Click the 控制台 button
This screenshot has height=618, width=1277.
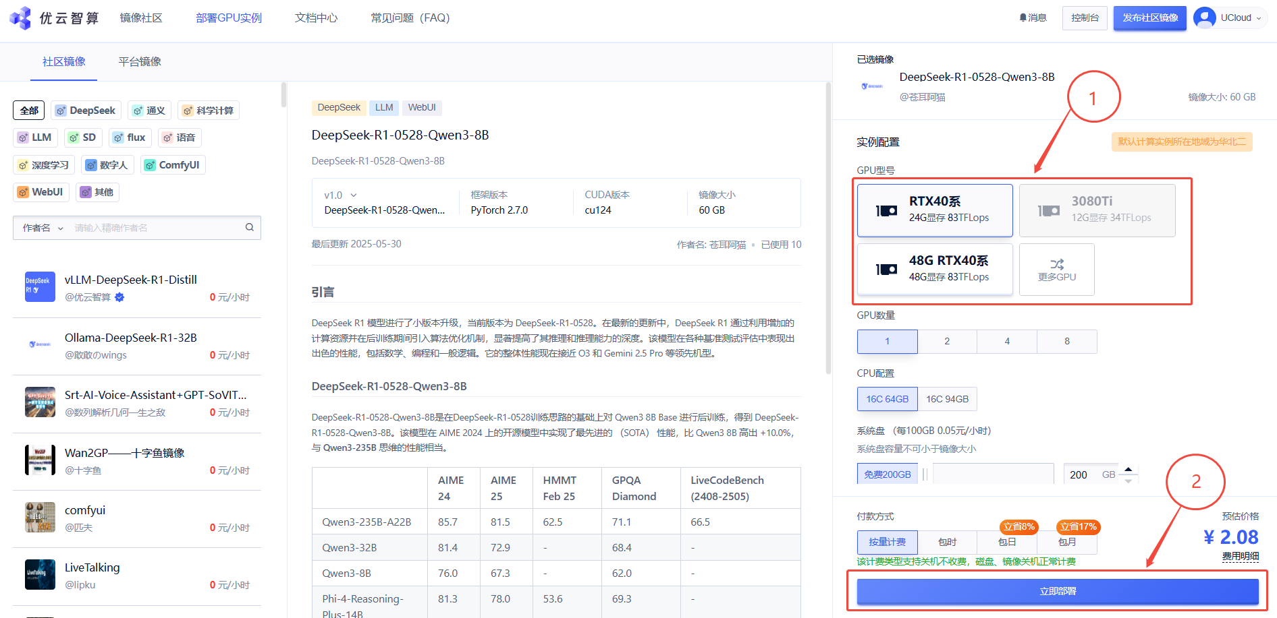[1085, 18]
